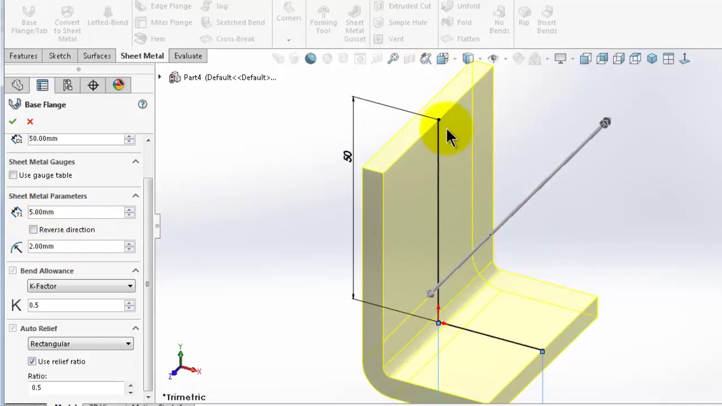Choose the Cross-Break tool
Image resolution: width=722 pixels, height=406 pixels.
(227, 39)
